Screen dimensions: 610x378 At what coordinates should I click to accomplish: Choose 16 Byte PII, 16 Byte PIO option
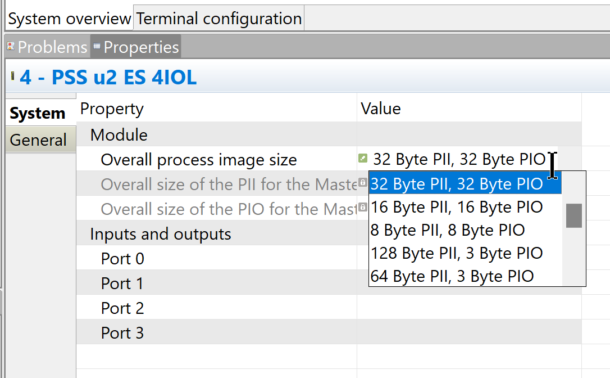coord(465,207)
